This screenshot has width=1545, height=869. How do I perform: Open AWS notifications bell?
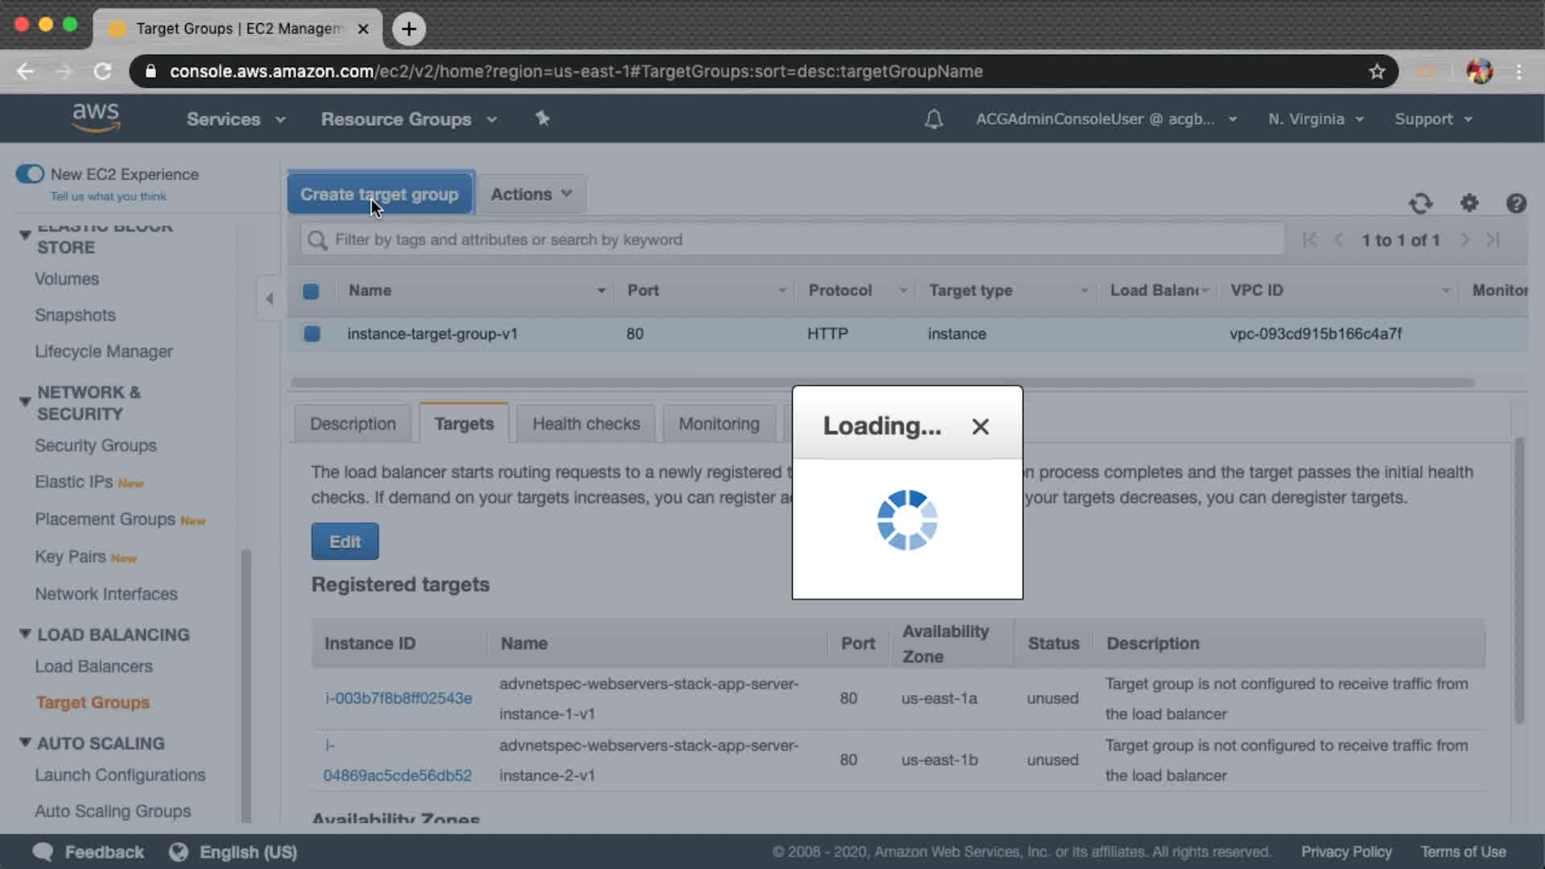coord(933,119)
